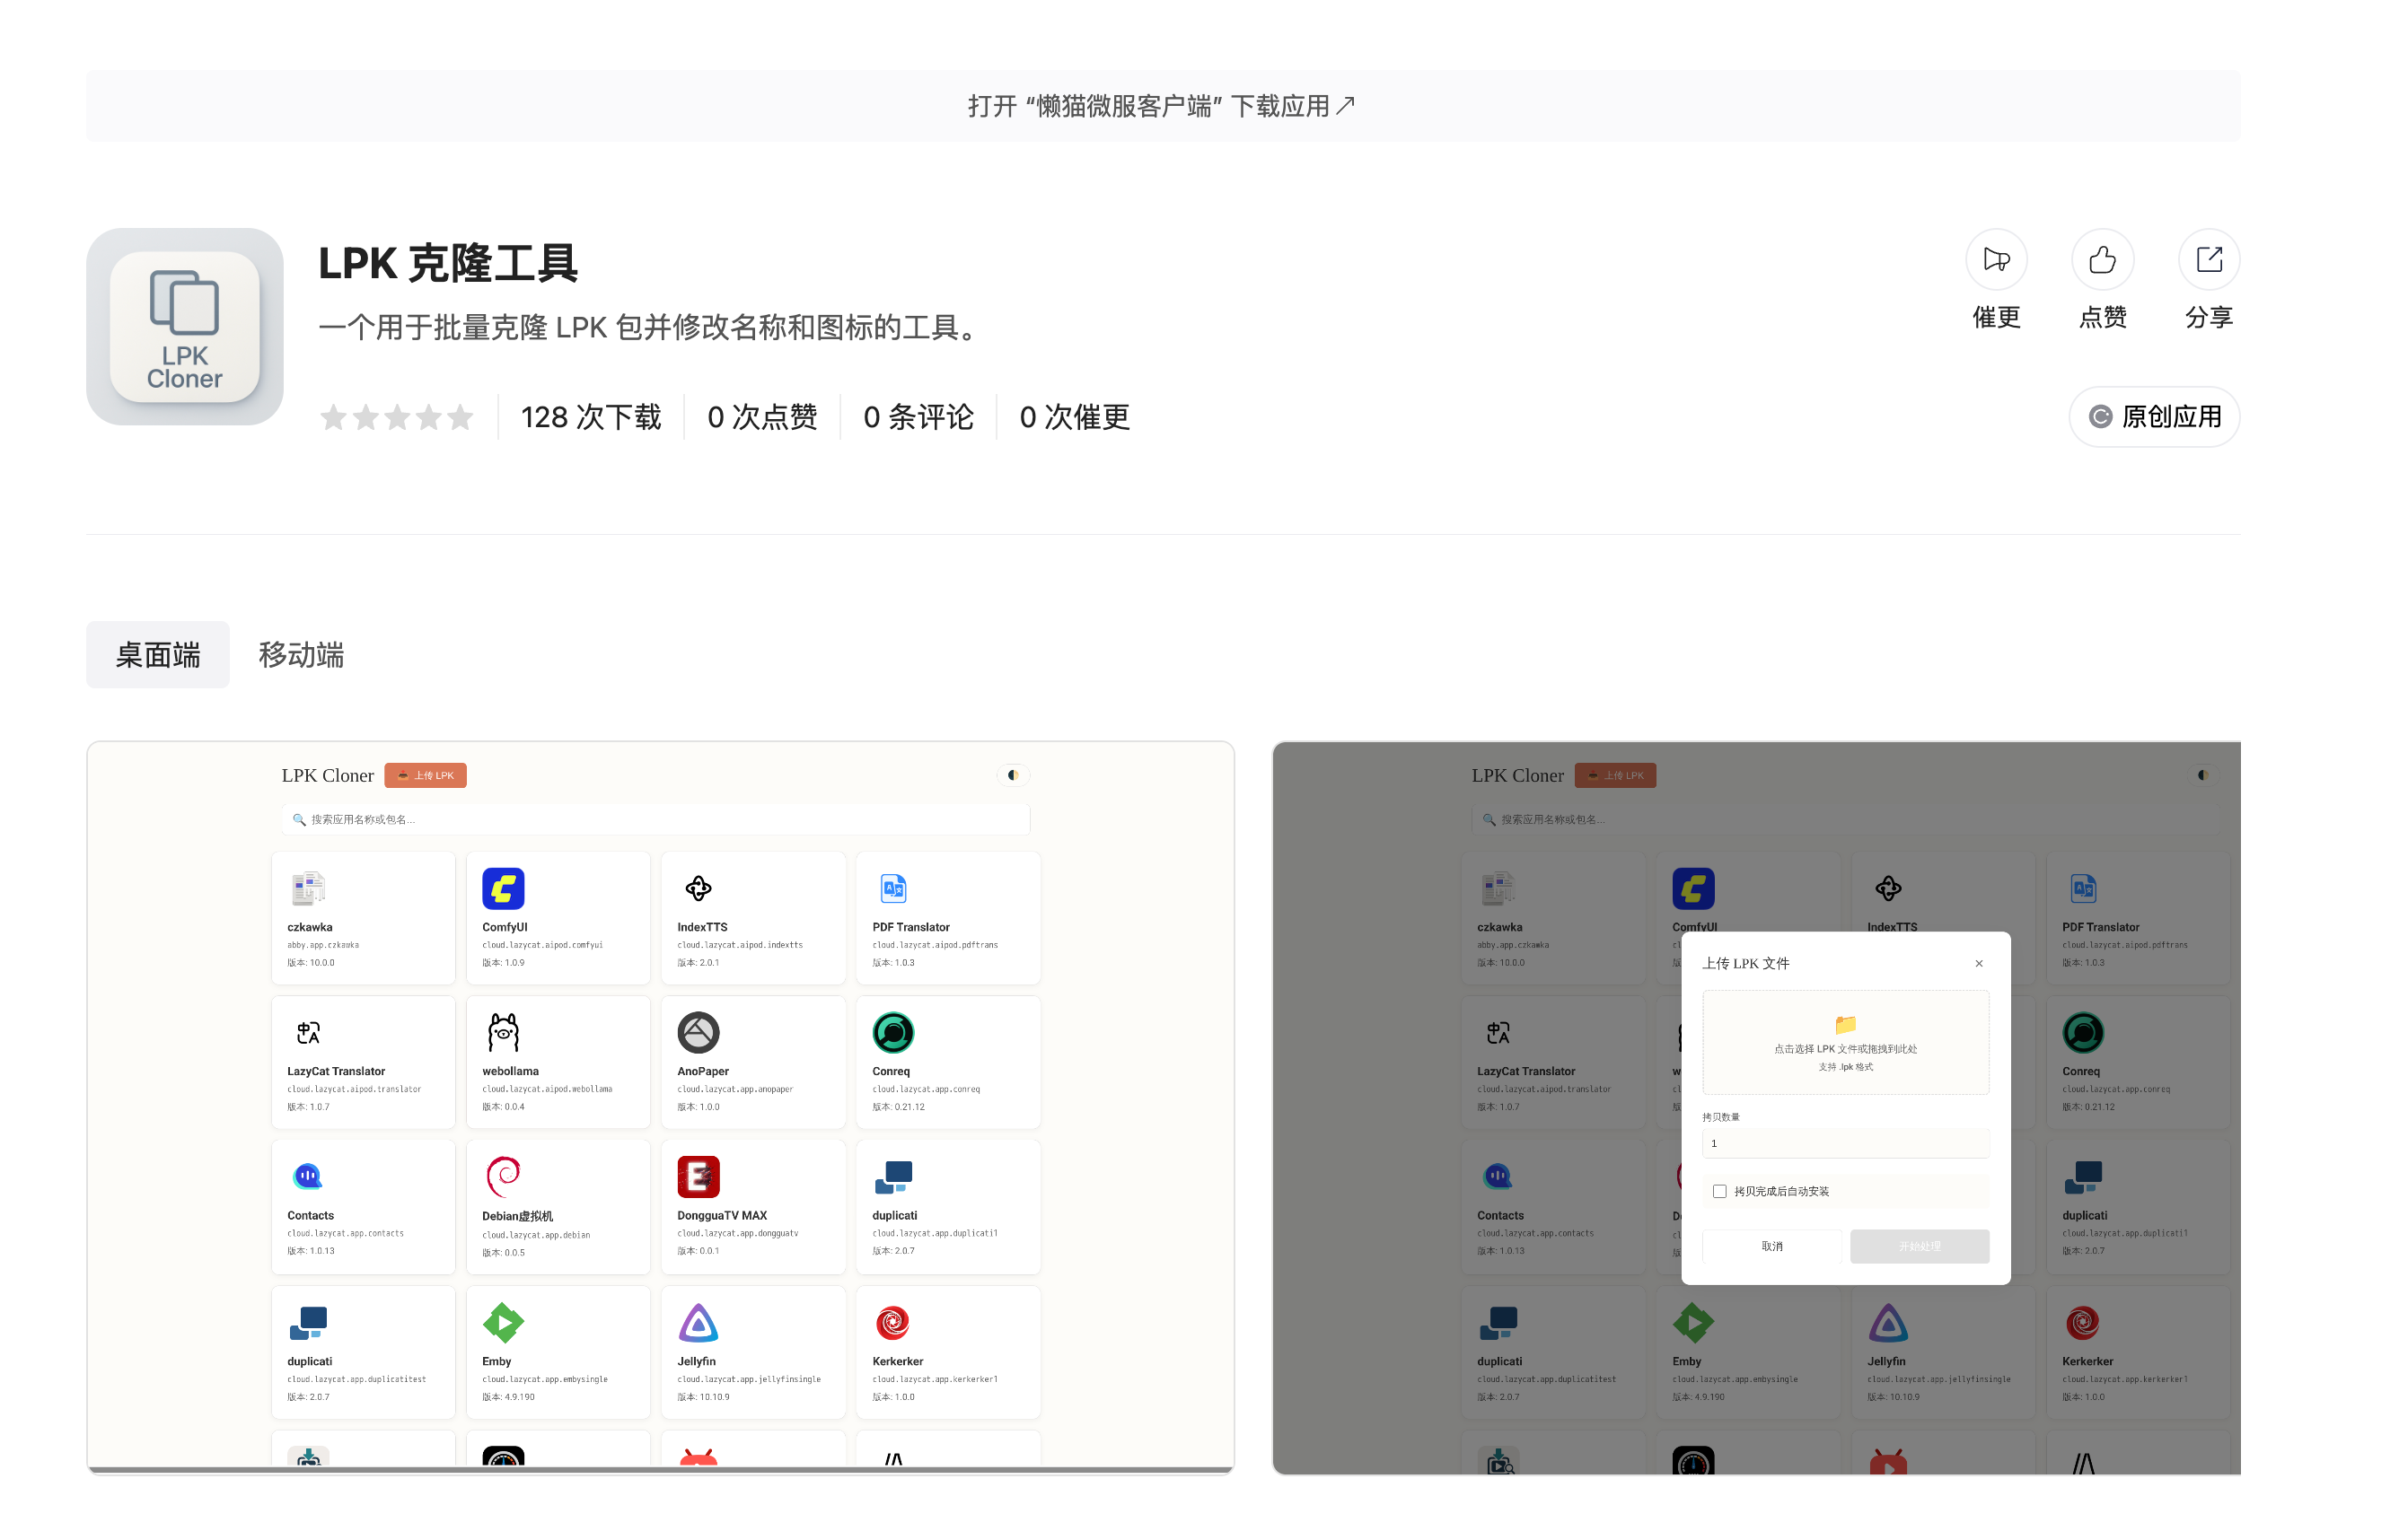Viewport: 2399px width, 1540px height.
Task: Click the 搜索应用名称或包名 search field
Action: [x=655, y=819]
